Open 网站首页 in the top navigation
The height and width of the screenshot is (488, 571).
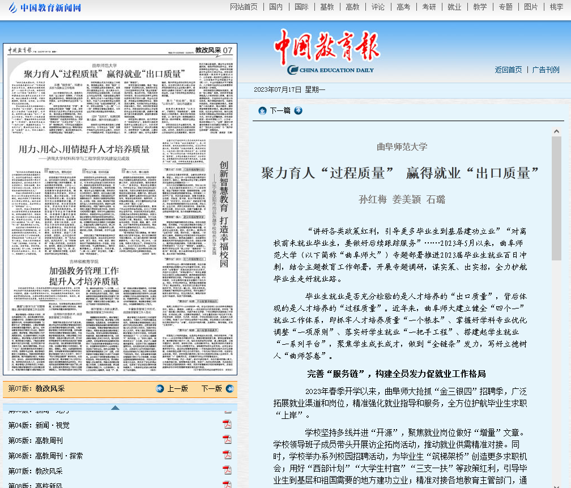click(244, 7)
